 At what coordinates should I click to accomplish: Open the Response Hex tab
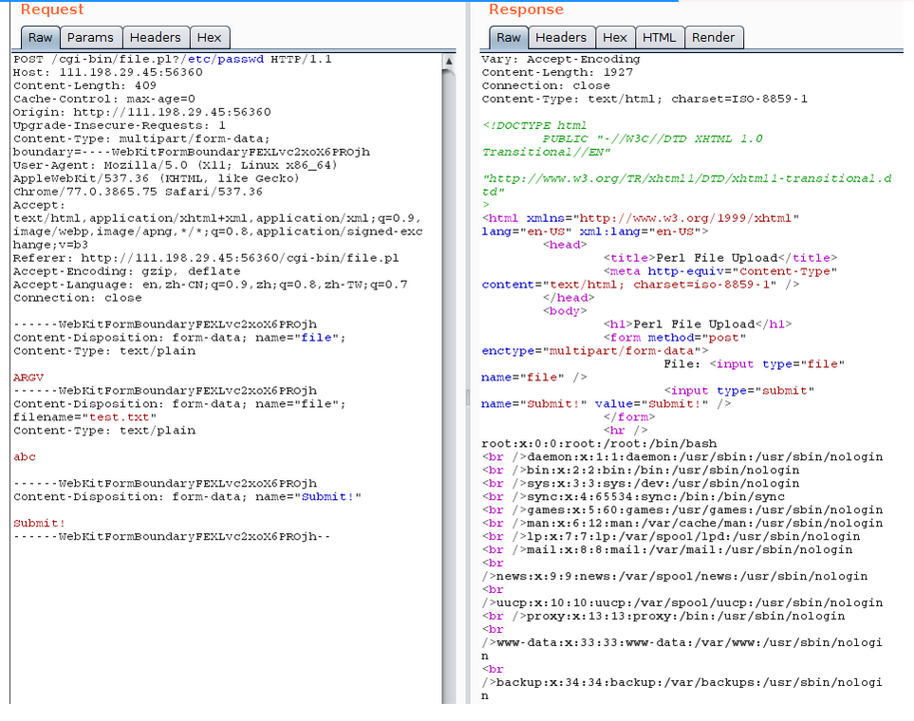[615, 38]
